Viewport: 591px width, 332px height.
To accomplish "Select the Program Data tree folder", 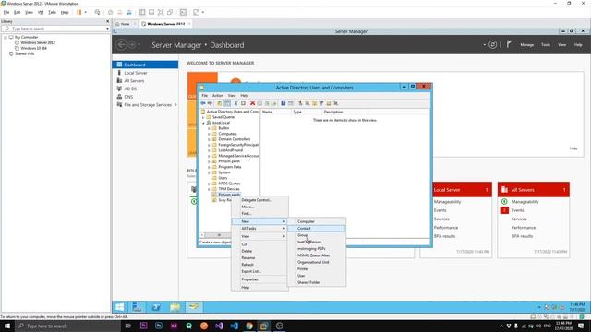I will [x=230, y=167].
